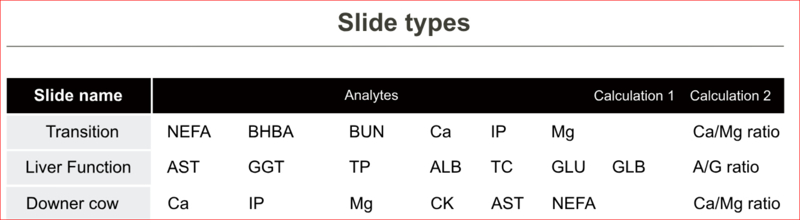Select the GLU analyte cell
The height and width of the screenshot is (220, 800).
[x=568, y=168]
